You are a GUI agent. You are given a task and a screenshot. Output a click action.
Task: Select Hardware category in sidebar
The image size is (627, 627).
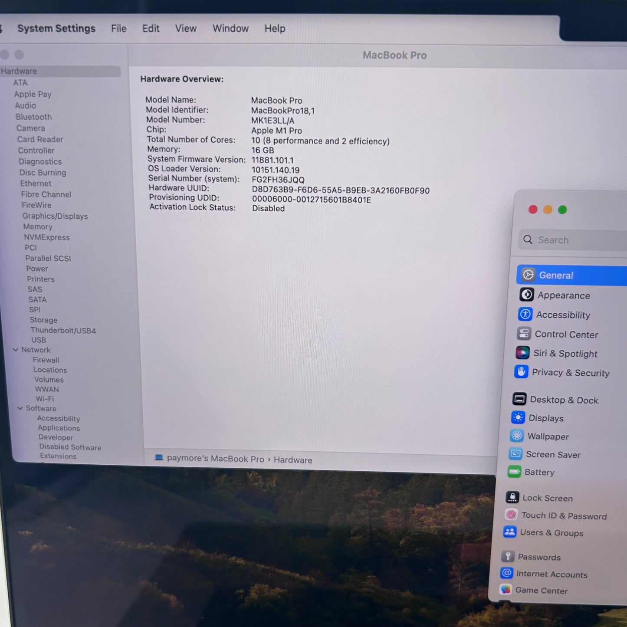coord(19,71)
